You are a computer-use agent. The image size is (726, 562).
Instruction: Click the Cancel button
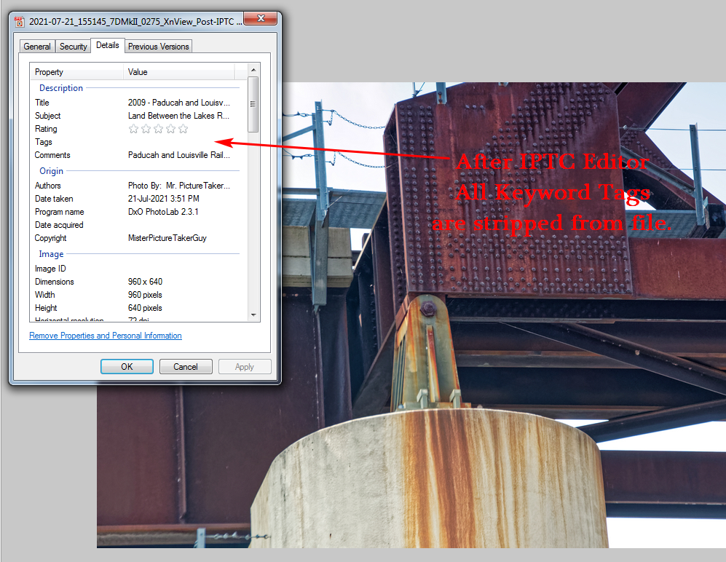click(186, 367)
